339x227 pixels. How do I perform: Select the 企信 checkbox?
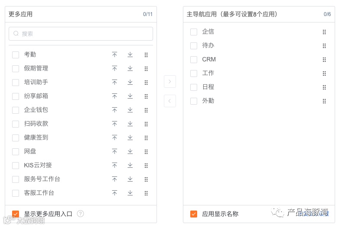194,32
